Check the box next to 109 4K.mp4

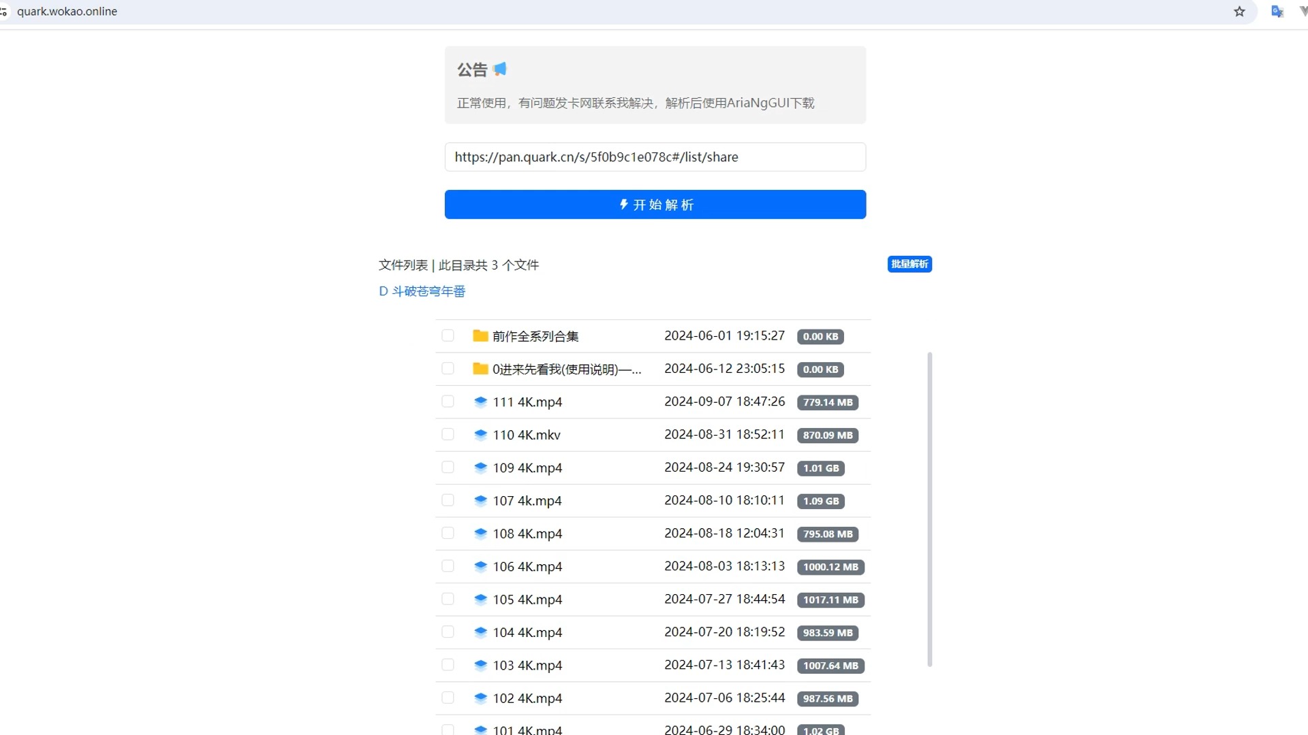click(448, 467)
